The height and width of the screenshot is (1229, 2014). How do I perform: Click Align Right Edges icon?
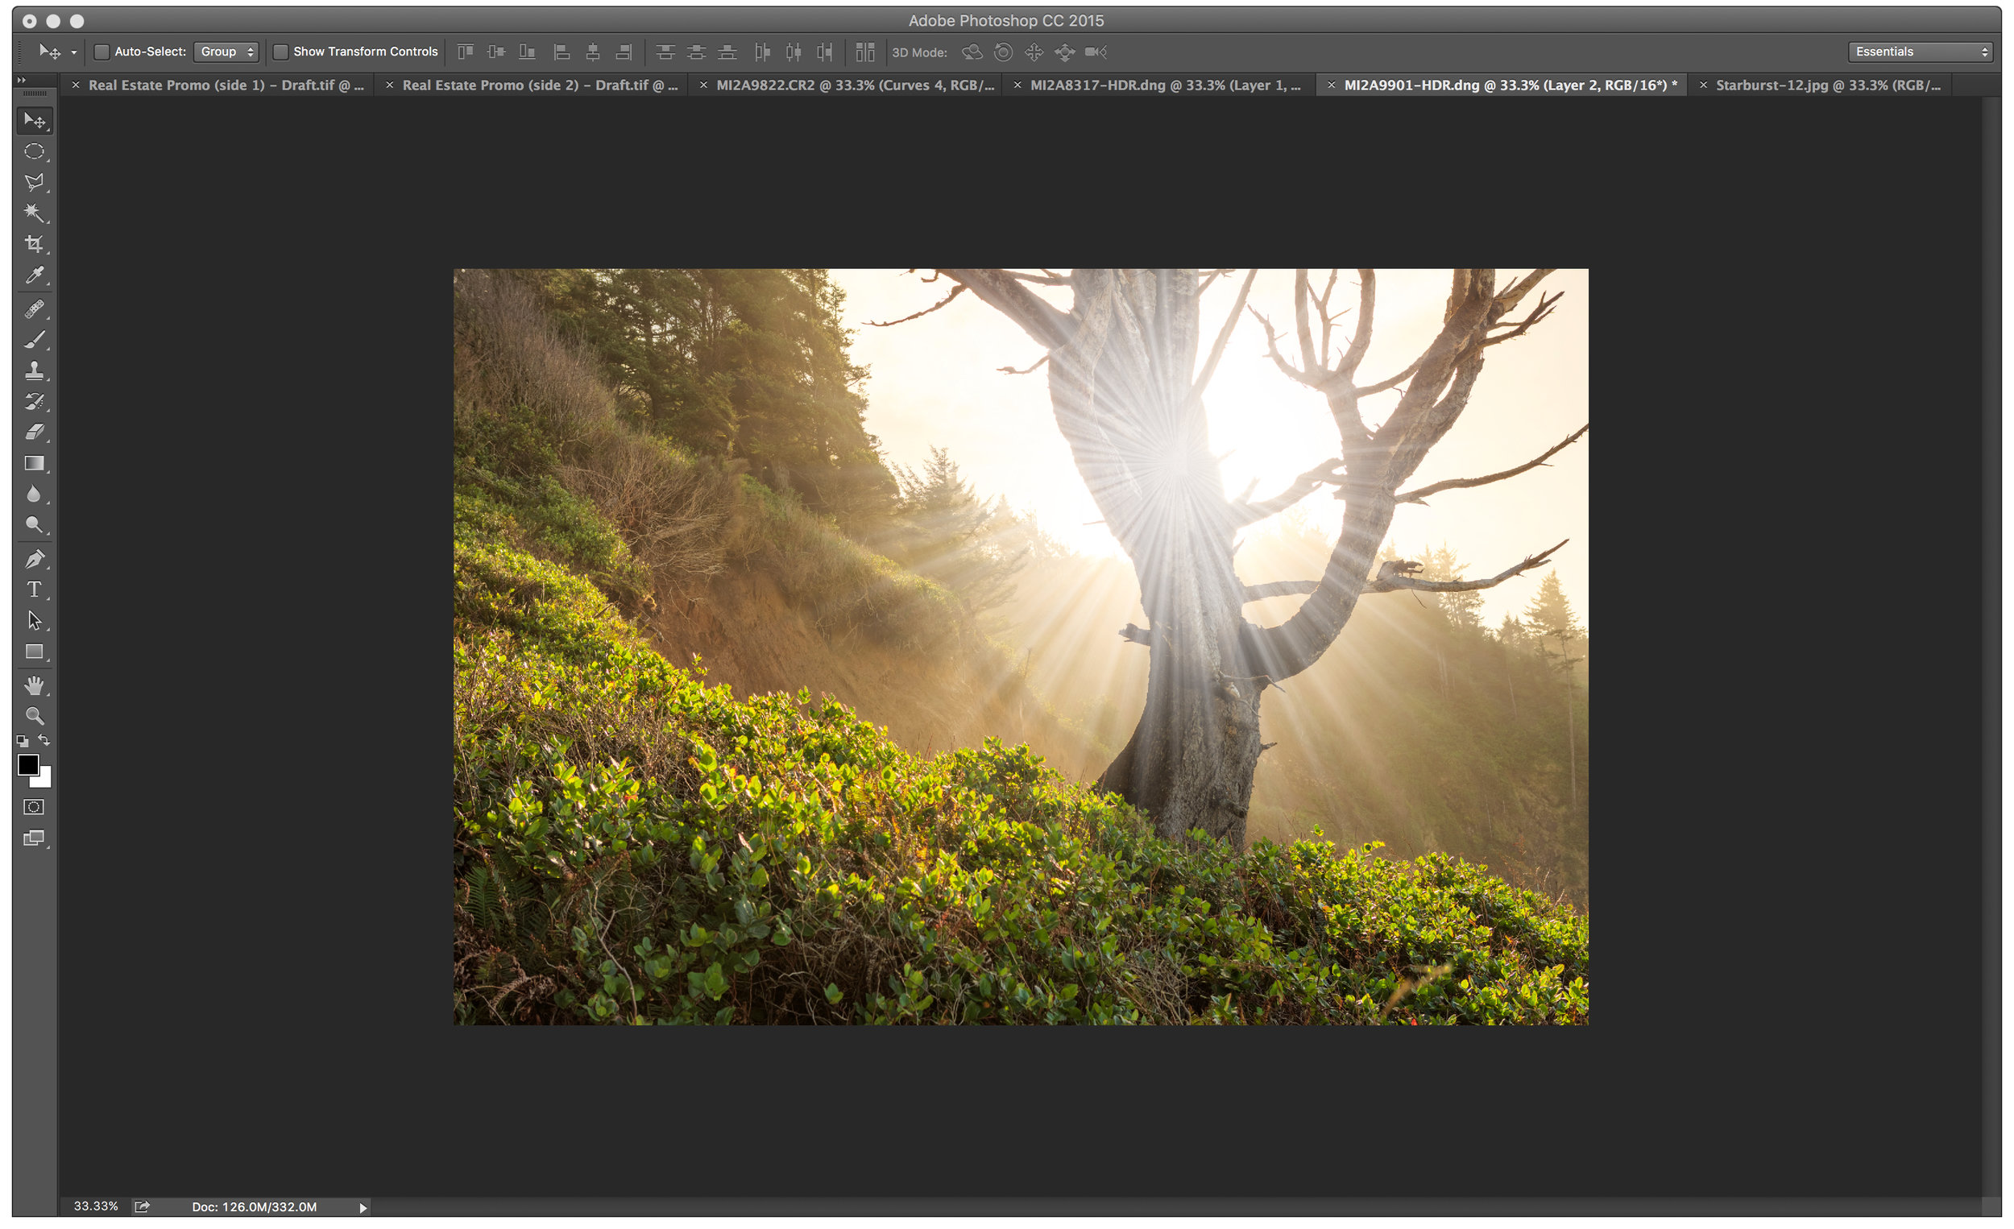click(x=624, y=52)
